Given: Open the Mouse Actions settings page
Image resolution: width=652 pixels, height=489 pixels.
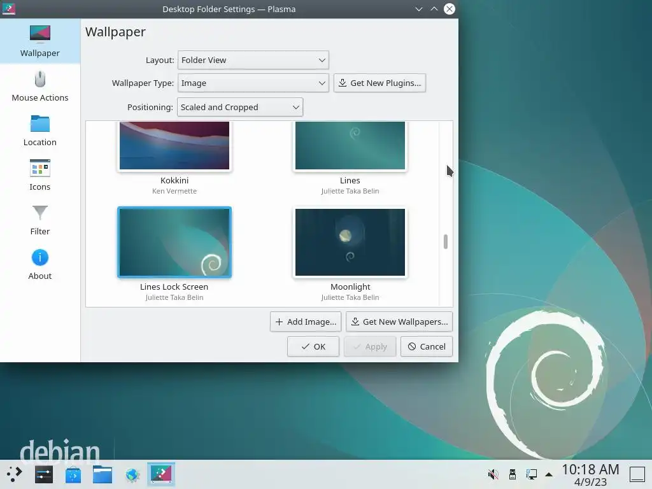Looking at the screenshot, I should 40,86.
